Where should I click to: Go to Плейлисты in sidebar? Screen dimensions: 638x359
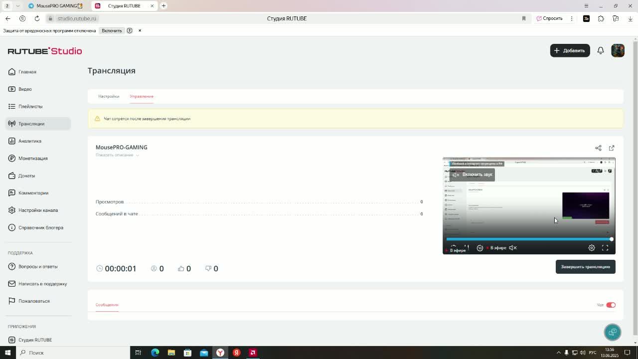point(38,106)
